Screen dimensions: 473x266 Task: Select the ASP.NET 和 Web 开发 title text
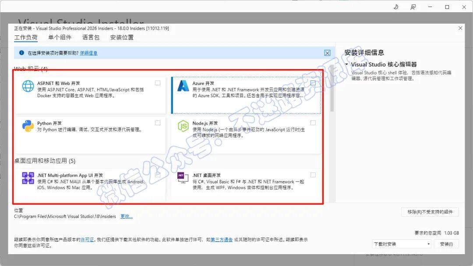click(59, 83)
